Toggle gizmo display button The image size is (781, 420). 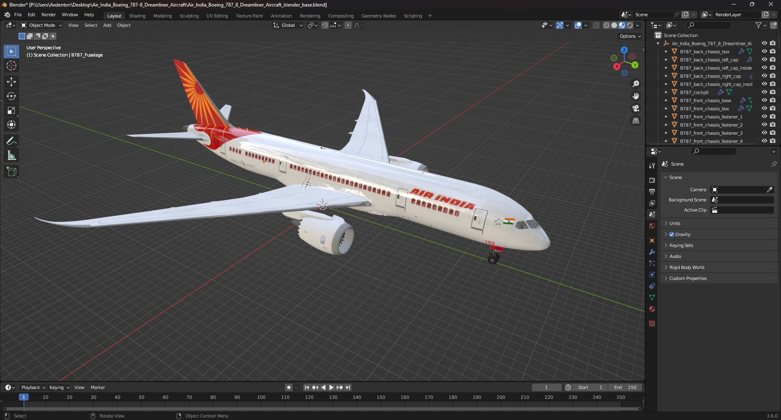click(560, 25)
